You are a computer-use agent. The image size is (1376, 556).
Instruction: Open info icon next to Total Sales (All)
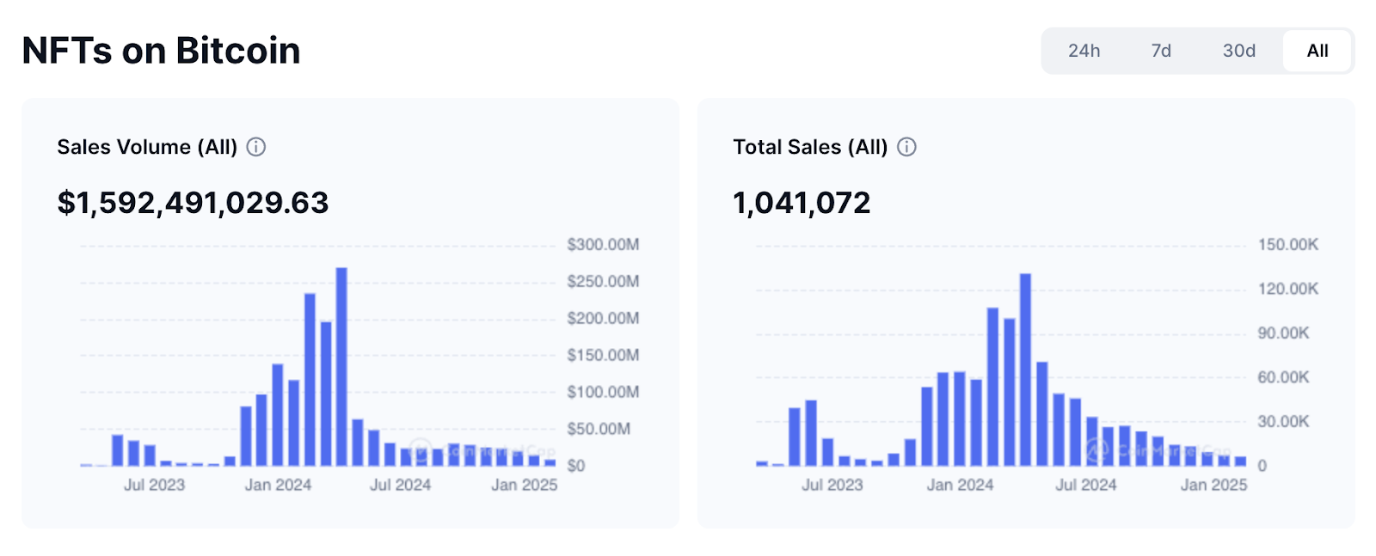(x=906, y=147)
